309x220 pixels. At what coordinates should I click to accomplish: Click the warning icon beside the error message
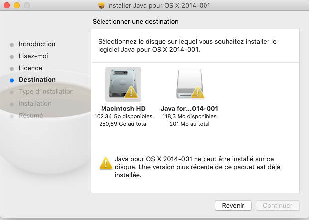click(106, 163)
